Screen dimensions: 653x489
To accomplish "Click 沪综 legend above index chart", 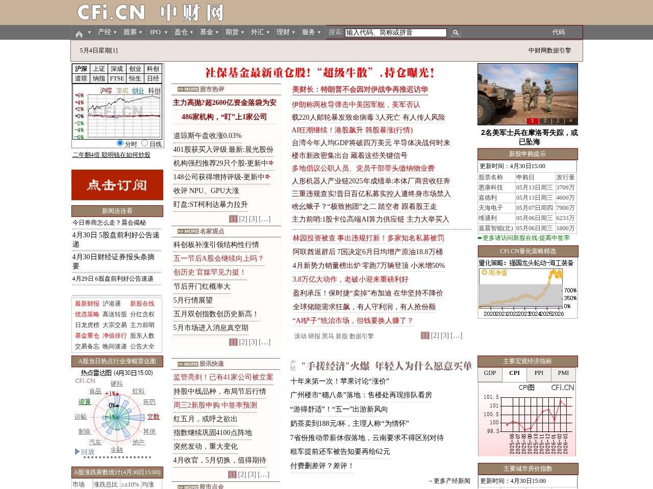I will pos(106,91).
